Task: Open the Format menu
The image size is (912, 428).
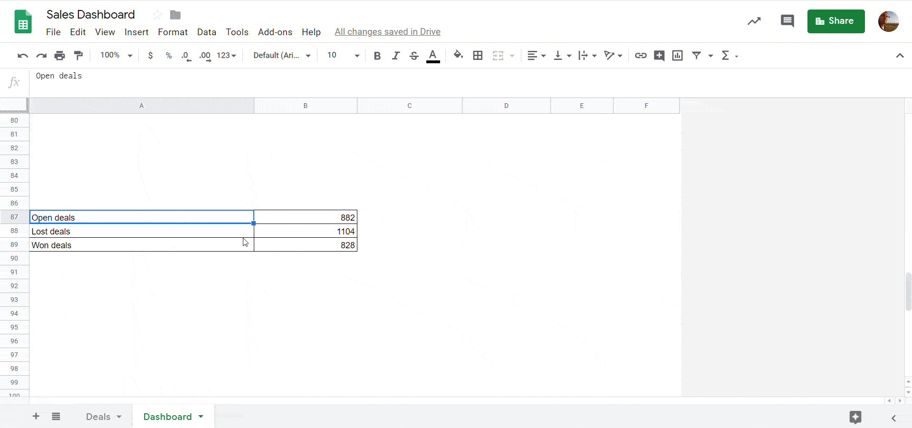Action: [x=173, y=32]
